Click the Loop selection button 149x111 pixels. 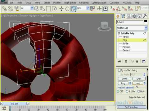(x=138, y=83)
